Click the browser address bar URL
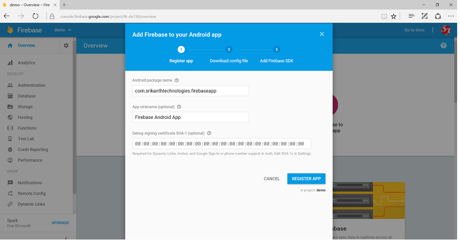The height and width of the screenshot is (247, 460). 108,17
